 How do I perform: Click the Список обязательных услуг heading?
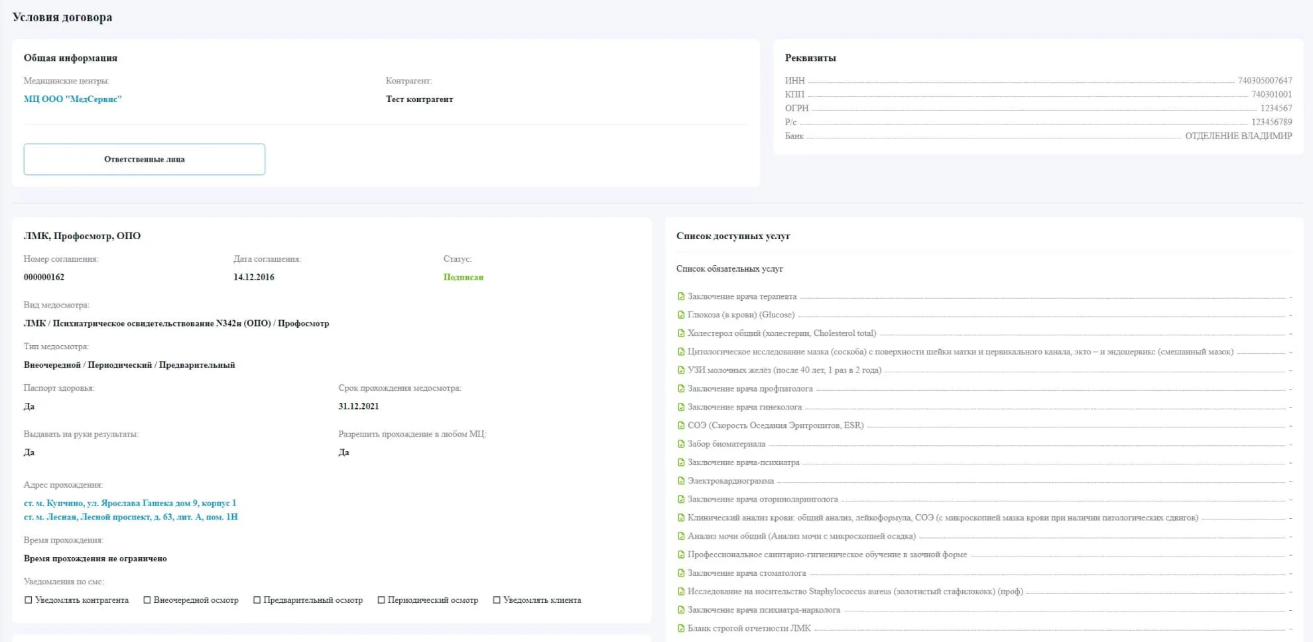pos(729,269)
